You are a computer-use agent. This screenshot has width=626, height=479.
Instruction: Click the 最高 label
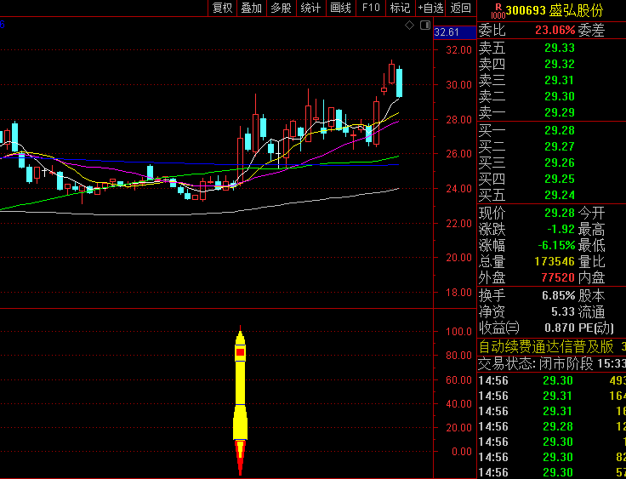[x=591, y=230]
